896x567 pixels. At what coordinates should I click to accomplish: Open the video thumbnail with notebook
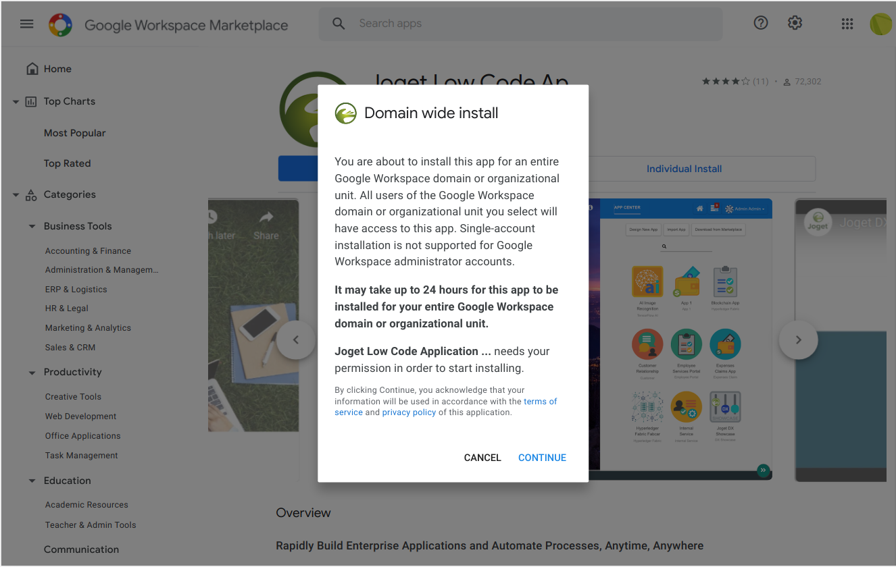(x=253, y=315)
